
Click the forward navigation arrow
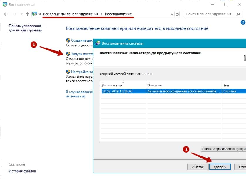14,14
